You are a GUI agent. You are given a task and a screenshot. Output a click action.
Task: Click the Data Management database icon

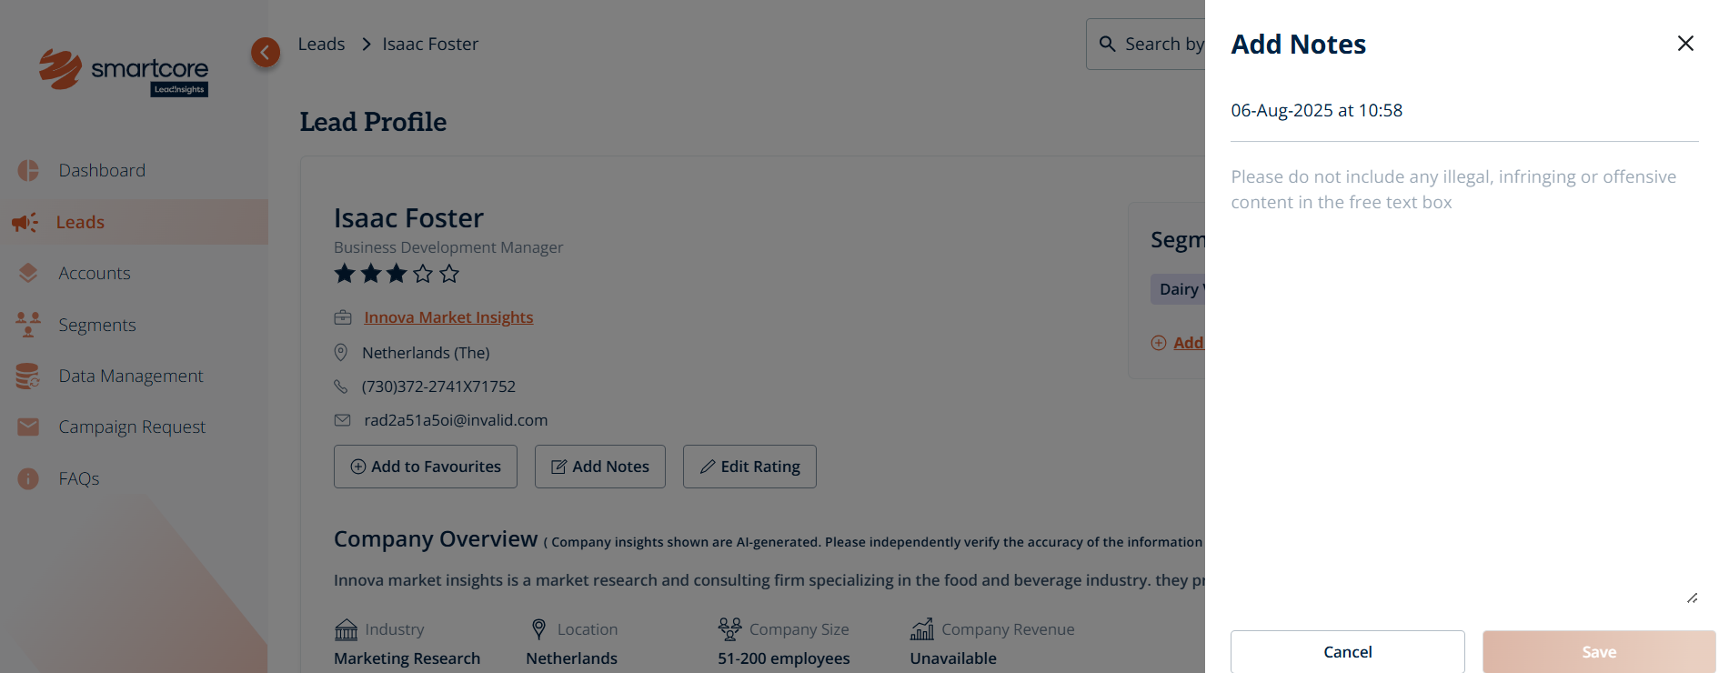click(28, 376)
